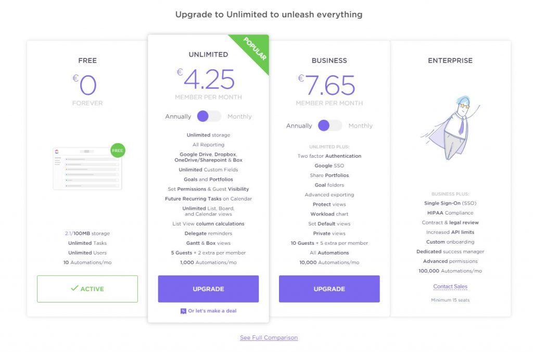Select Monthly billing for Unlimited plan

(x=239, y=116)
